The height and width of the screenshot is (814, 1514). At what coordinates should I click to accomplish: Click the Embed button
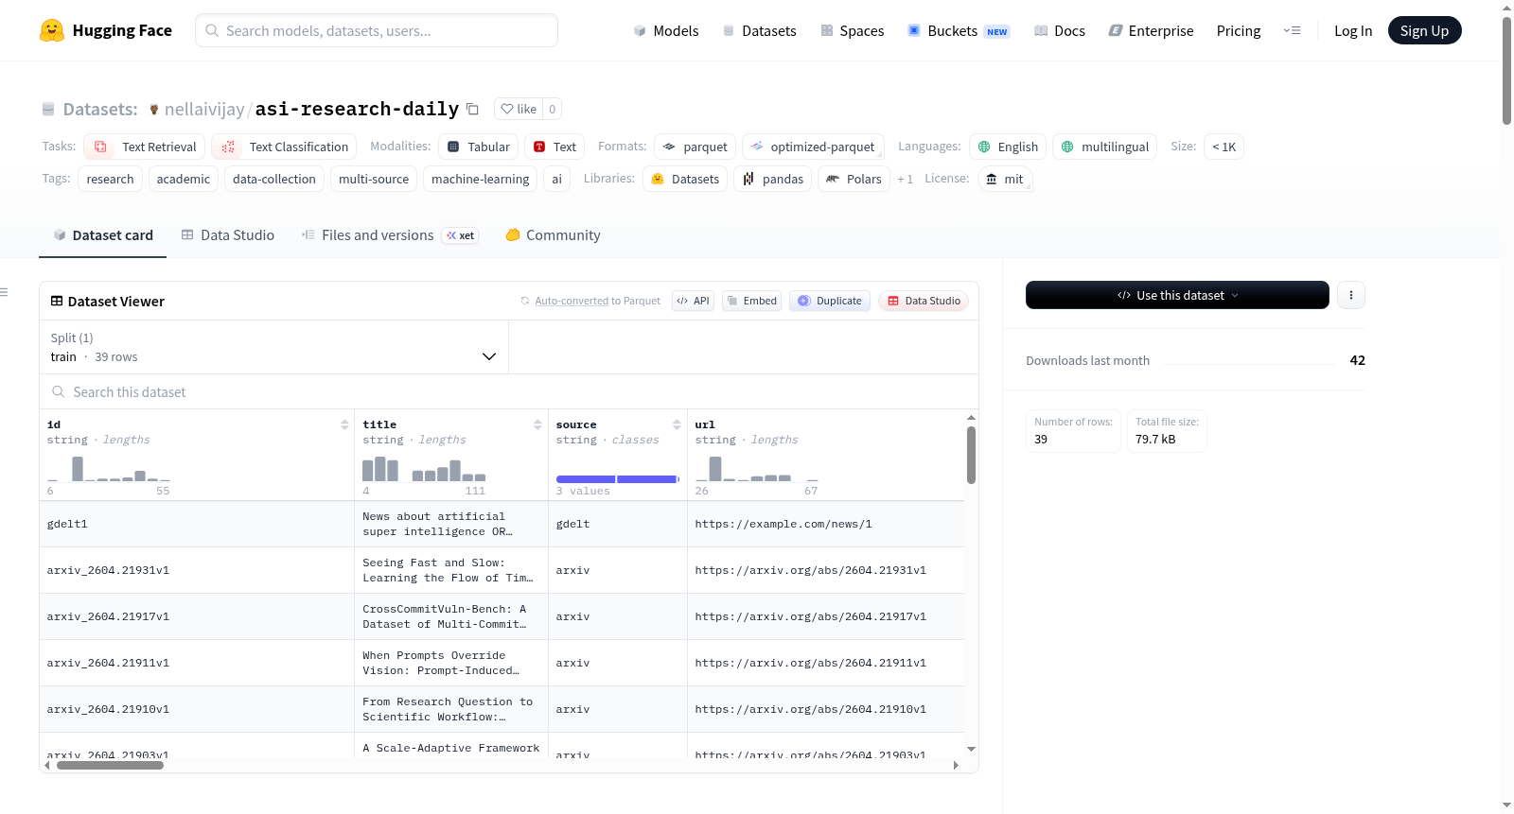coord(751,301)
